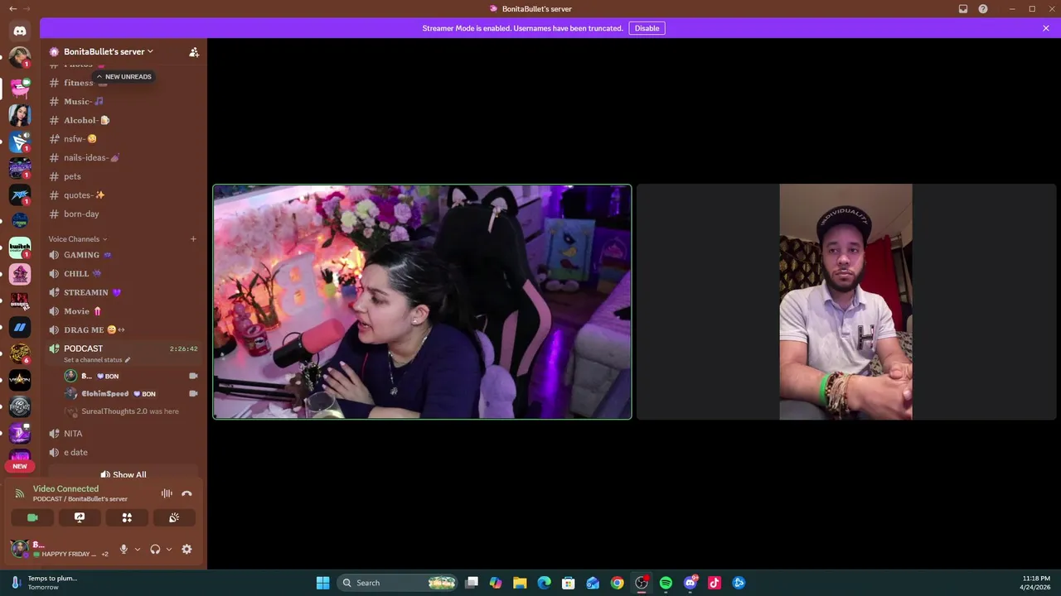Open the Twitch server icon in sidebar
The image size is (1061, 596).
20,247
